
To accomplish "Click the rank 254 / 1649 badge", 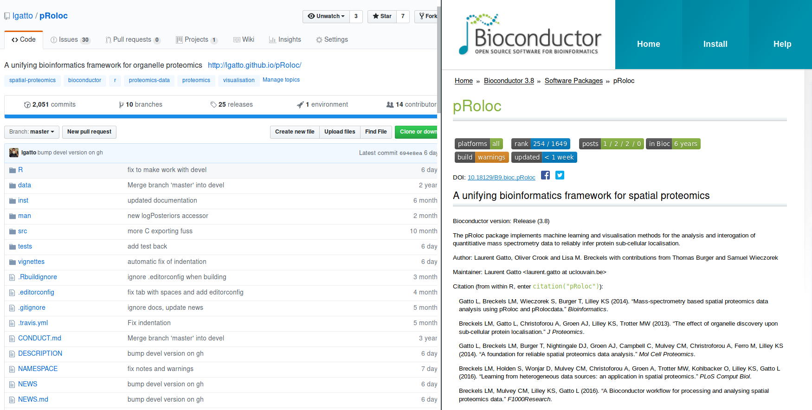I will 540,144.
